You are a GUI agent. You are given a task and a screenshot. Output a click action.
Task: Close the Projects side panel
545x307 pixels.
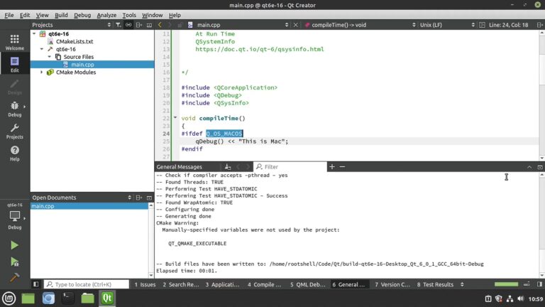150,25
